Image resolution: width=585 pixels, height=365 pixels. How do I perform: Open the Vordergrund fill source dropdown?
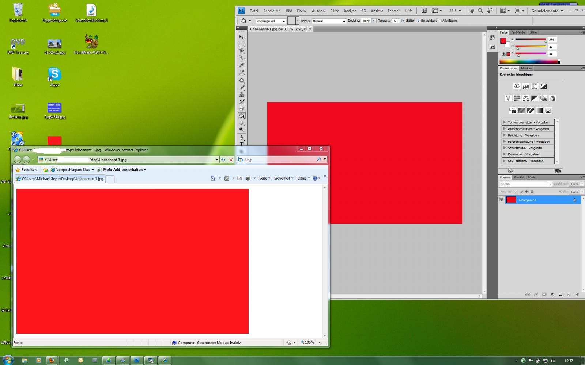[x=271, y=21]
